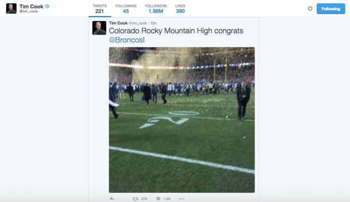
Task: View the Followers list of 1.98M
Action: [155, 9]
